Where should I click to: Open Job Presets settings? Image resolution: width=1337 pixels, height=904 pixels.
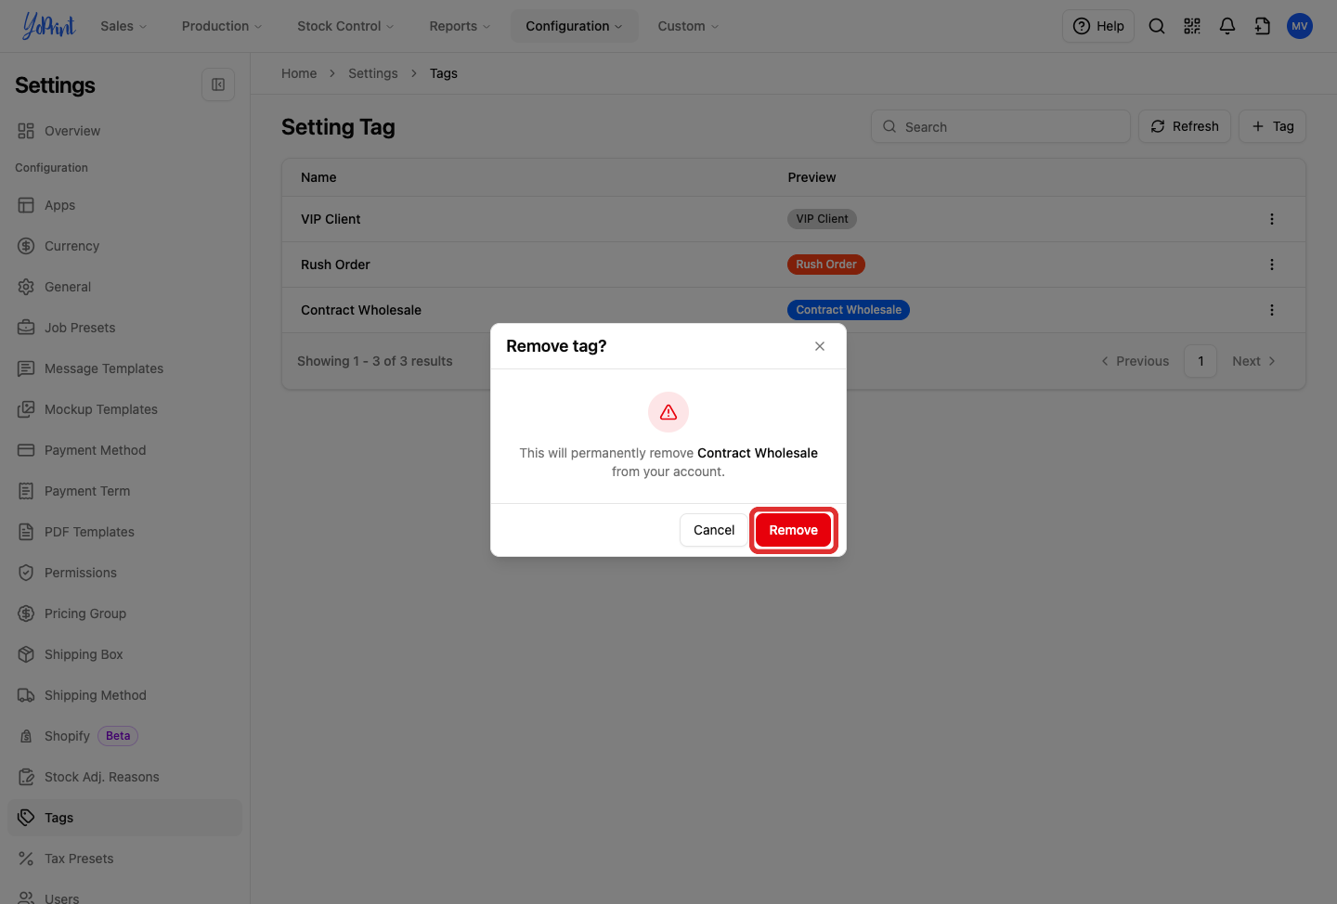124,328
